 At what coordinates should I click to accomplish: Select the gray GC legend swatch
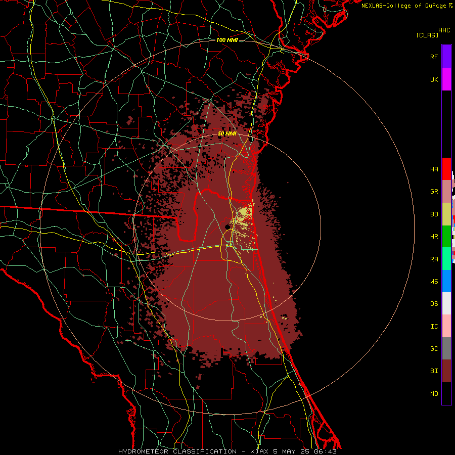click(x=446, y=348)
